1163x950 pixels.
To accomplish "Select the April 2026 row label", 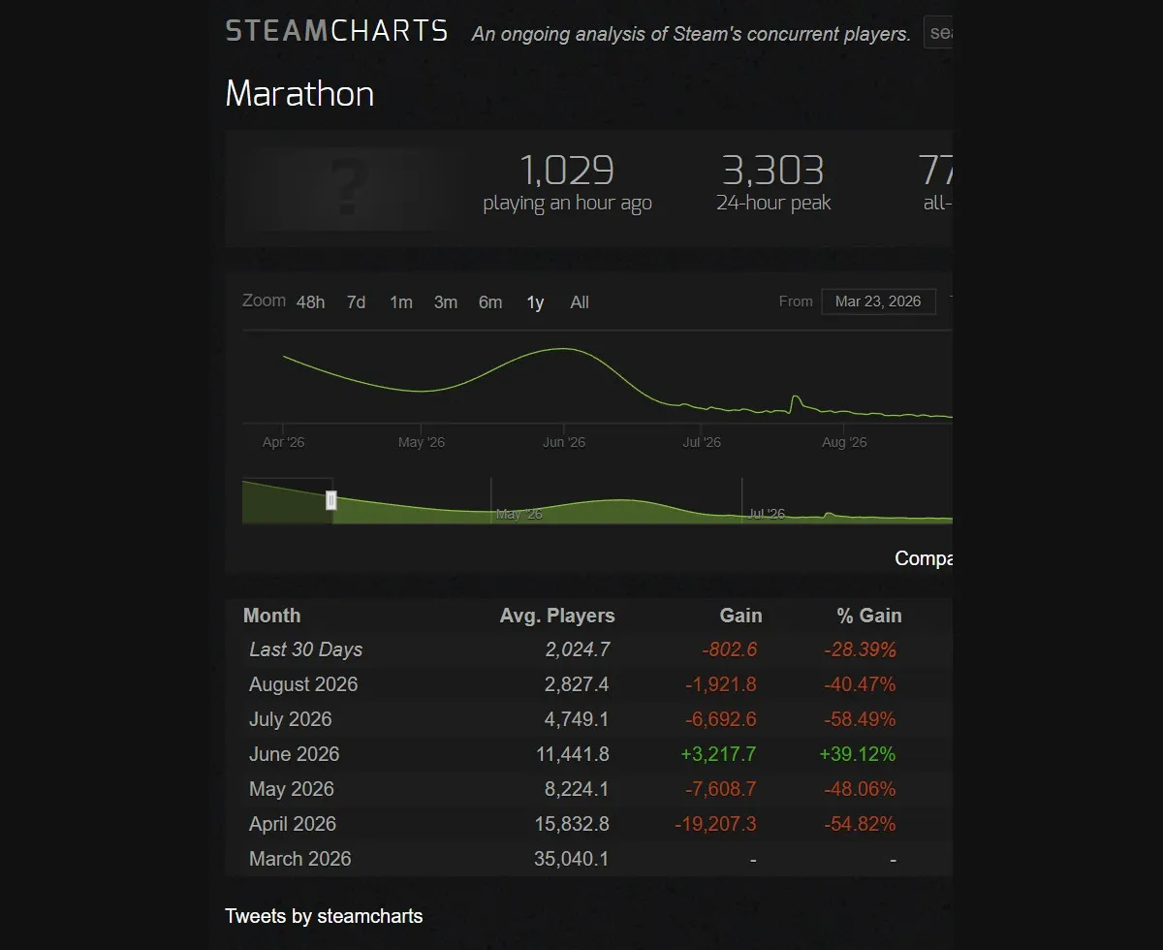I will [x=293, y=824].
